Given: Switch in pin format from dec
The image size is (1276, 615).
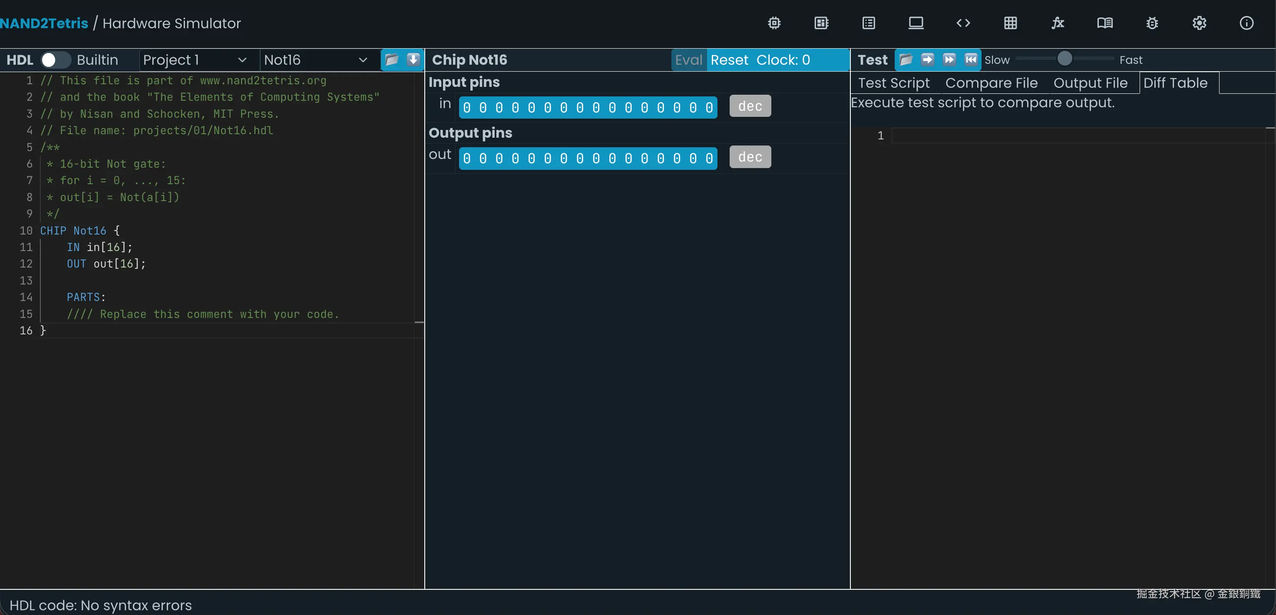Looking at the screenshot, I should pos(750,106).
